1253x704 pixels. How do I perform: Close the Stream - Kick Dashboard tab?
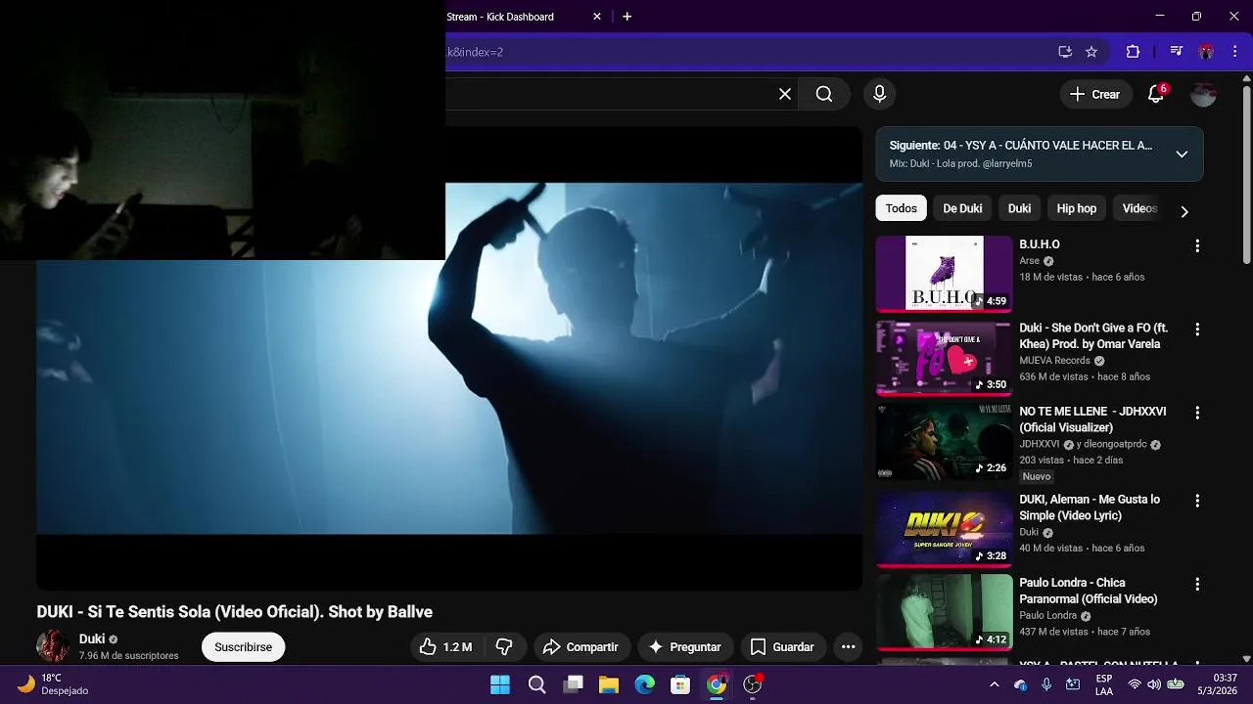coord(598,17)
